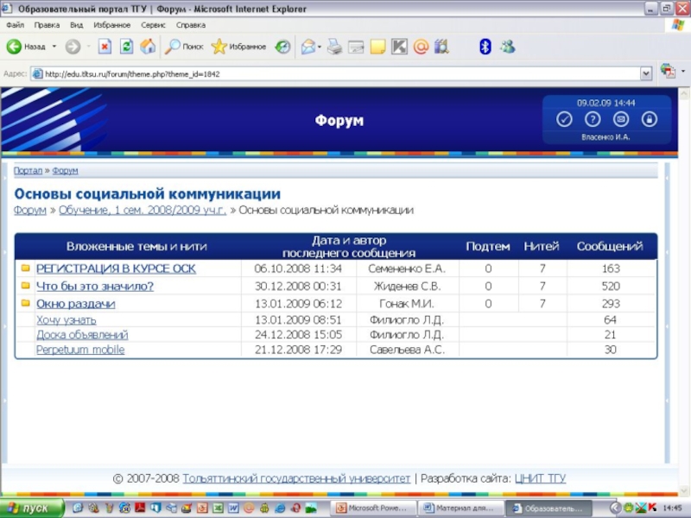Expand the Mail toolbar dropdown arrow
Screen dimensions: 691x518
pyautogui.click(x=319, y=47)
